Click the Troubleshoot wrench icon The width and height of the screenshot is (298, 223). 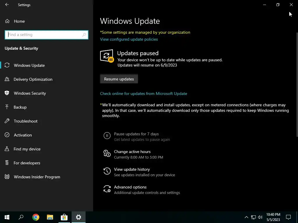pos(7,121)
